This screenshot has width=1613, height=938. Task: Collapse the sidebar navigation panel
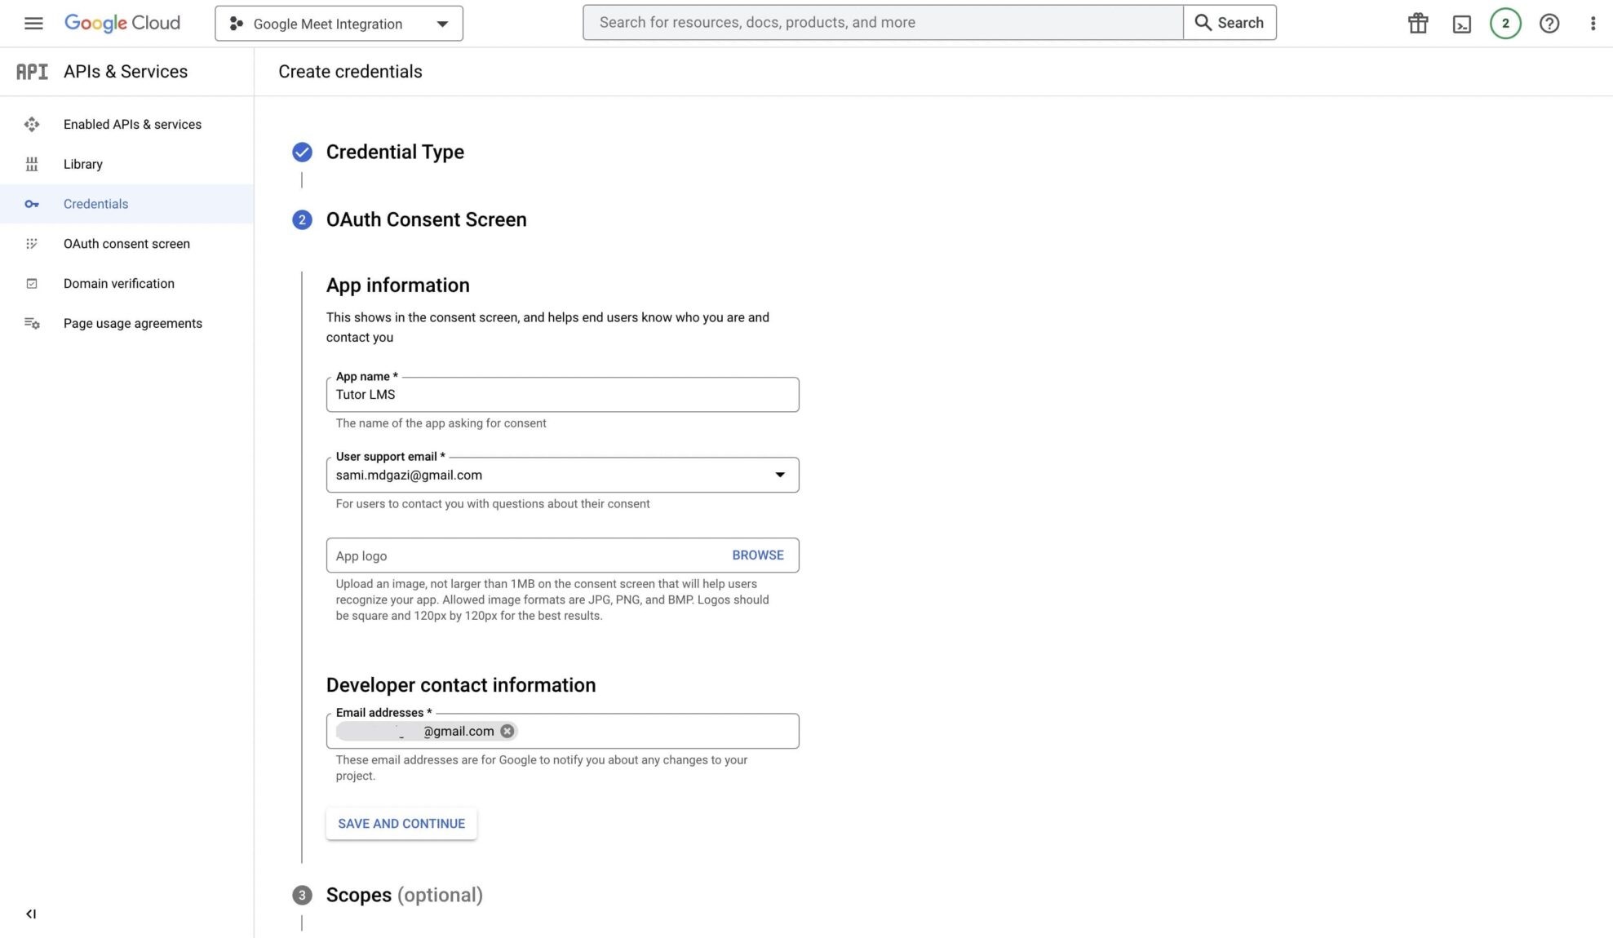pyautogui.click(x=31, y=914)
